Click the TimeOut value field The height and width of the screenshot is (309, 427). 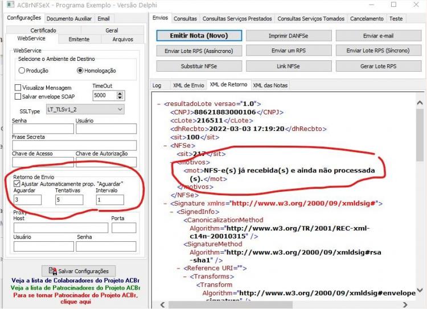click(105, 96)
